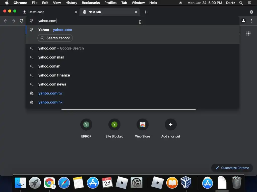Open Books from the Dock
The height and width of the screenshot is (192, 257).
point(172,183)
